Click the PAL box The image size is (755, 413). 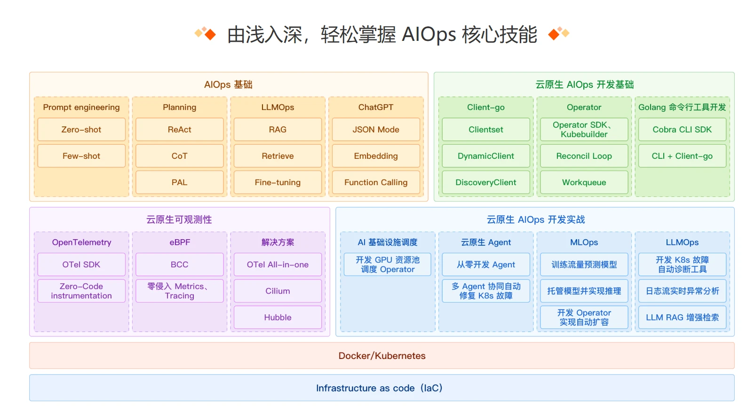pyautogui.click(x=180, y=182)
